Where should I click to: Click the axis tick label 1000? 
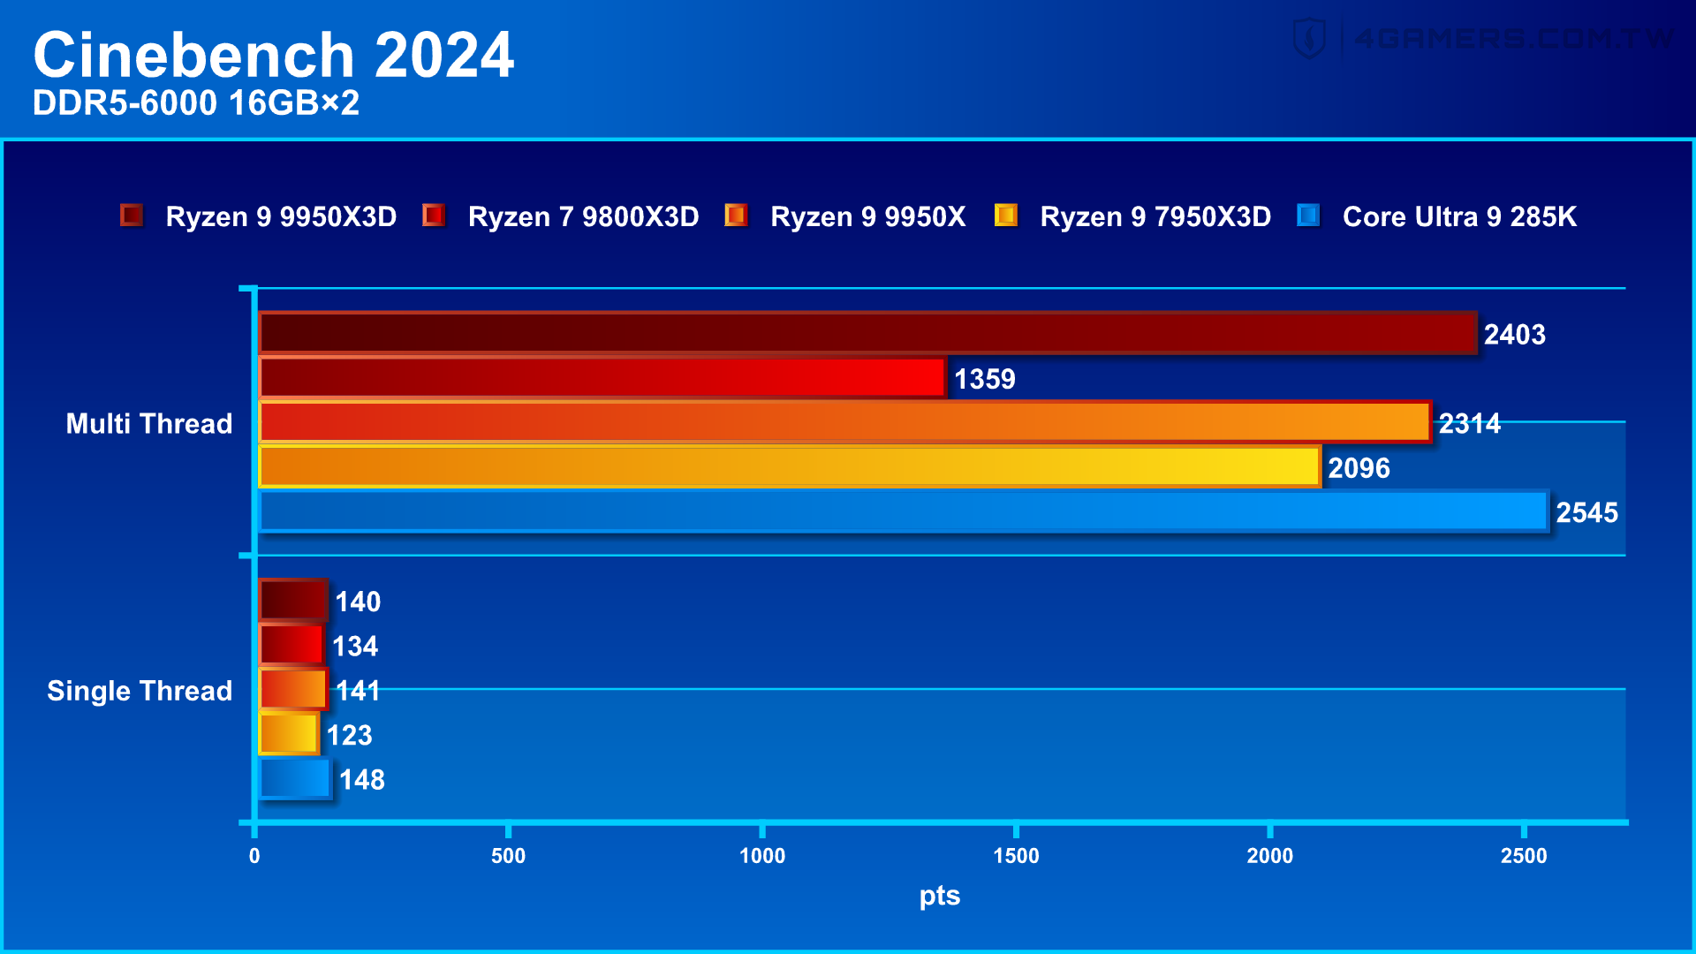coord(762,855)
